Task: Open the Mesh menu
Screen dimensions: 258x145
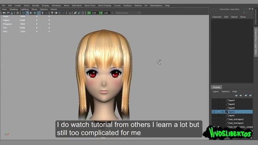Action: (67, 5)
